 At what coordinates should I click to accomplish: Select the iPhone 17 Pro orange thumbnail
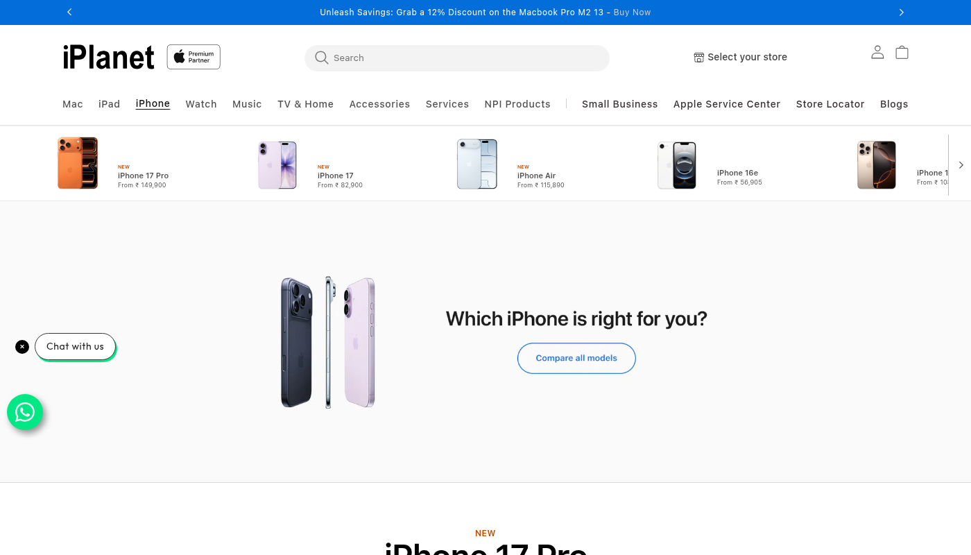(x=78, y=163)
